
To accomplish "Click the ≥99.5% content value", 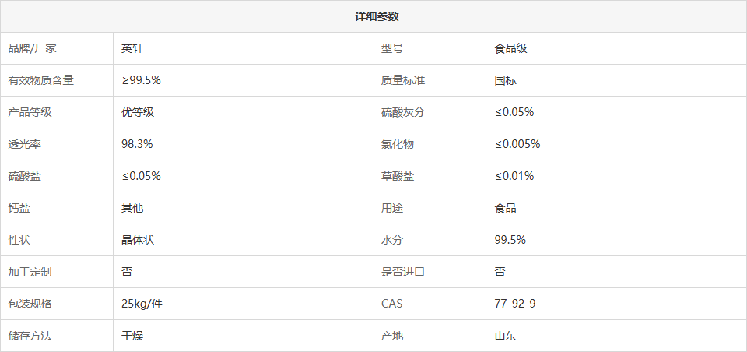I will point(142,81).
